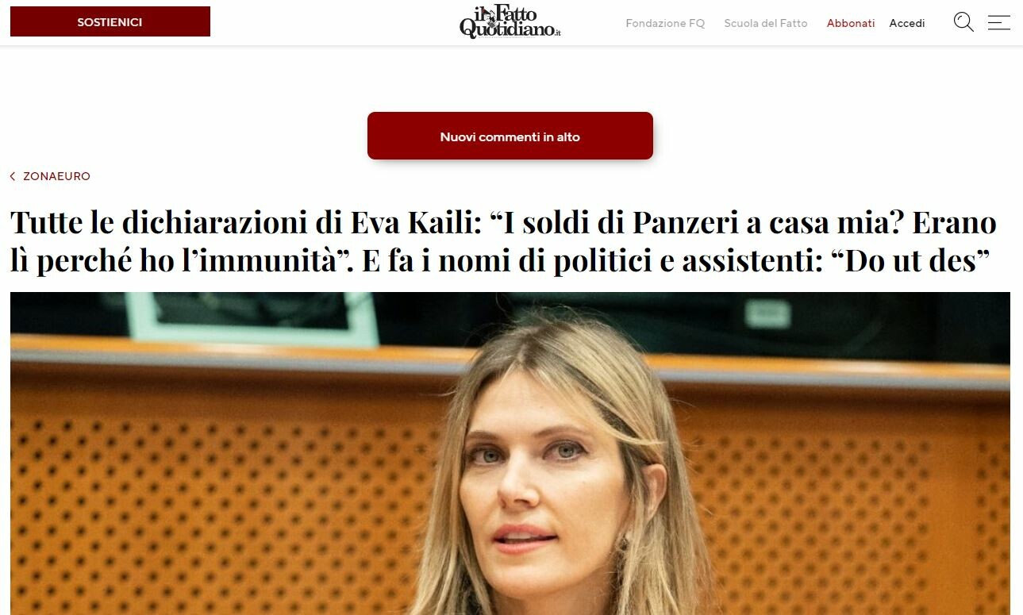Select Accedi to log in
Screen dimensions: 1023x615
(907, 23)
